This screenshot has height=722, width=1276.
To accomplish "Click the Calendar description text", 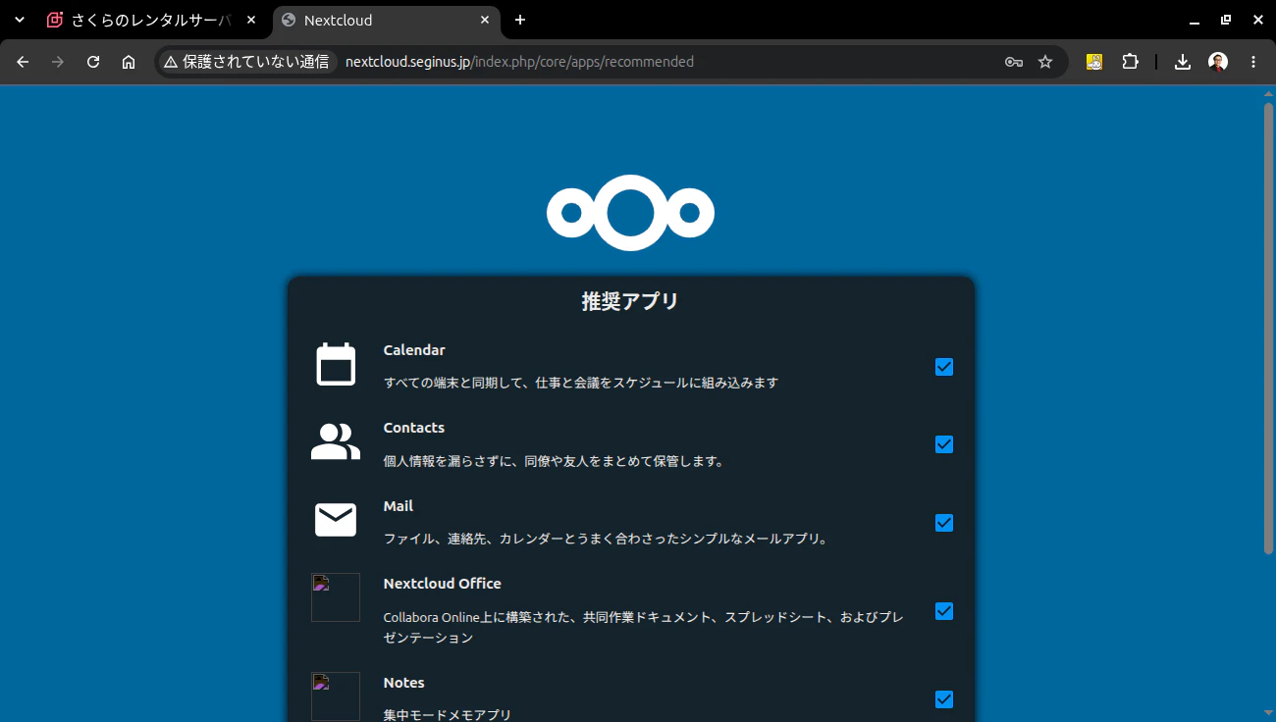I will point(581,383).
